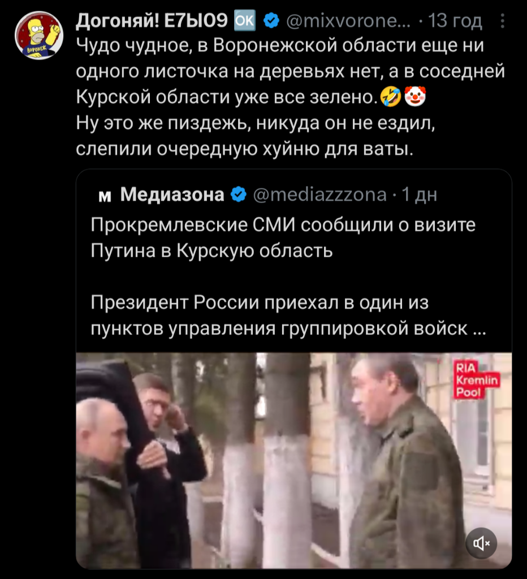Open the Homer Simpson profile avatar
The image size is (527, 579).
(39, 36)
